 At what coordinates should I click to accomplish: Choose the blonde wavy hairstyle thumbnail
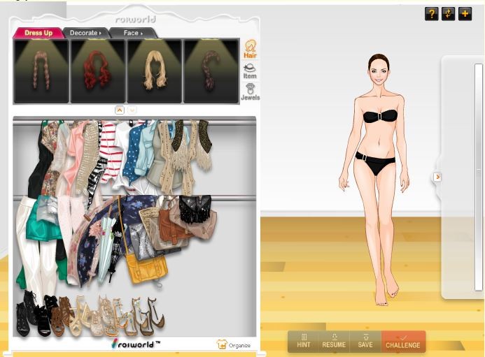click(155, 71)
